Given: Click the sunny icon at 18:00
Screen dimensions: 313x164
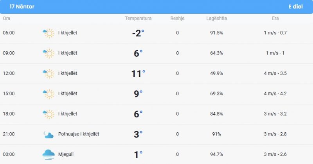Looking at the screenshot, I should [x=49, y=114].
